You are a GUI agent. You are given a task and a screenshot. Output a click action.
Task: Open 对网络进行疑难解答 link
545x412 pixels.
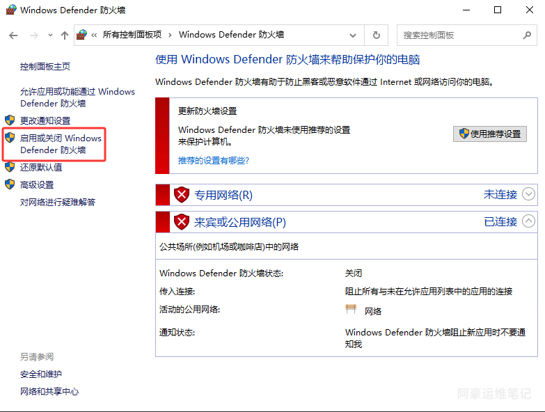(x=58, y=203)
